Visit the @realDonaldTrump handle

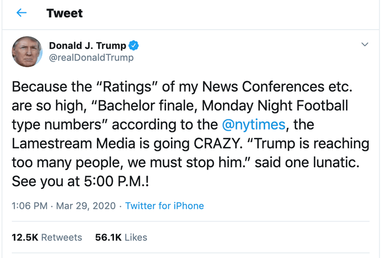click(91, 58)
